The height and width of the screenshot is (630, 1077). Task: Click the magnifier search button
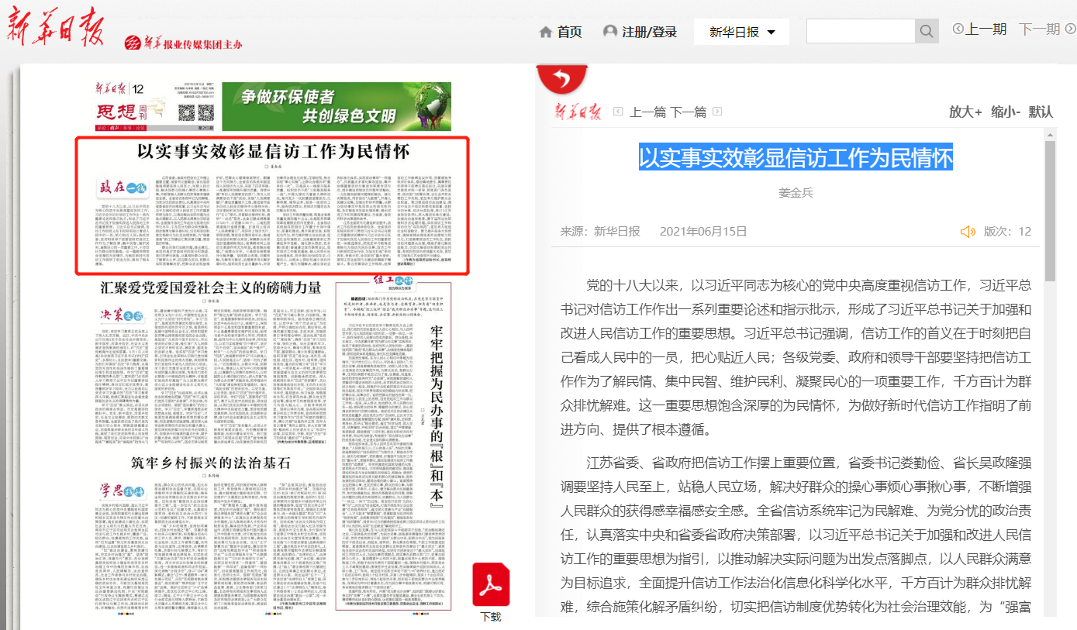(927, 32)
